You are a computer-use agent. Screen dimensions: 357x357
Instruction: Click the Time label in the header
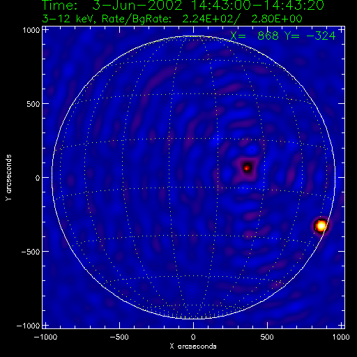[60, 5]
